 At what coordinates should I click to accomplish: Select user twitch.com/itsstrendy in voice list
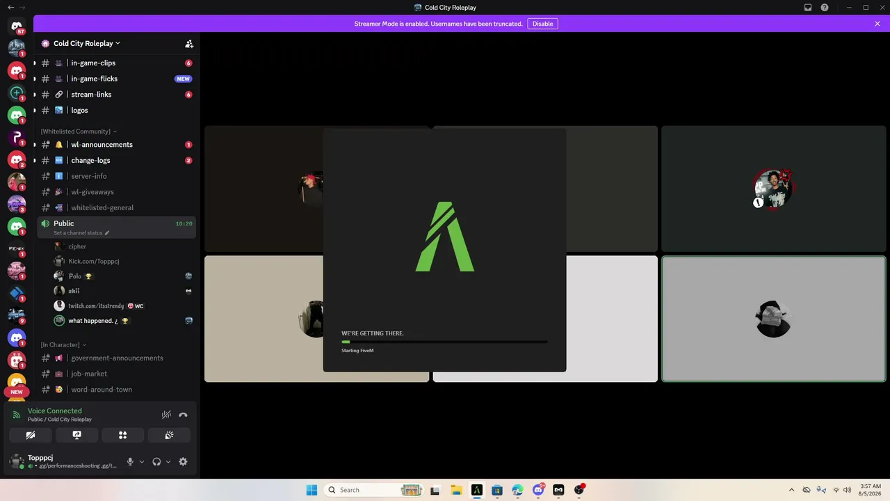click(124, 305)
